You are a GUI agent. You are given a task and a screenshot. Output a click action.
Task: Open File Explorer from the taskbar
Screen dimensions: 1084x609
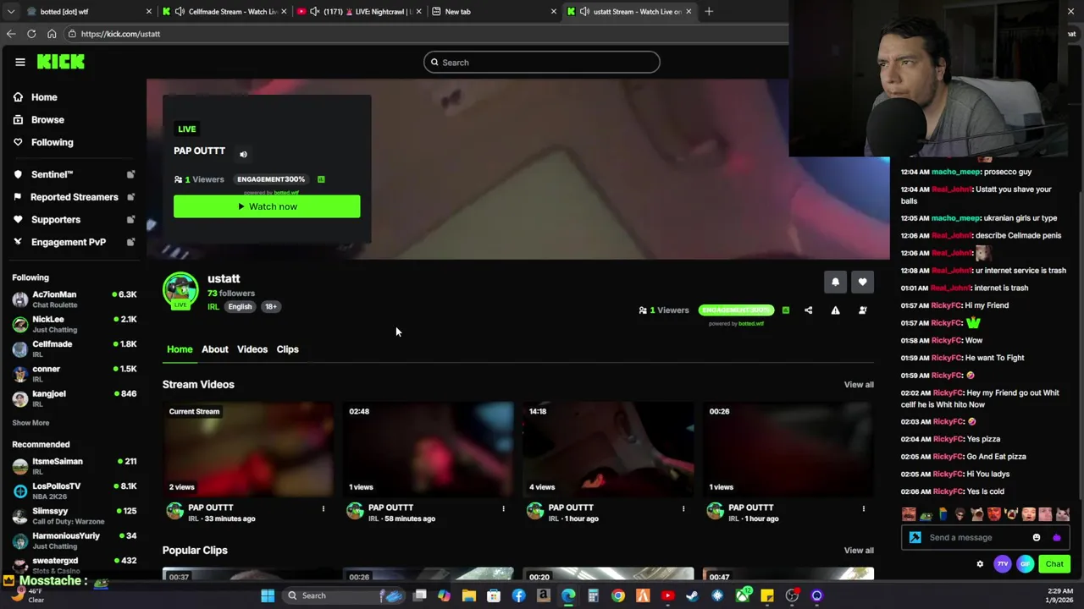[x=468, y=596]
